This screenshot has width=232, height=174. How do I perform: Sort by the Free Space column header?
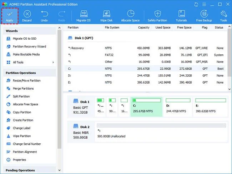(184, 28)
